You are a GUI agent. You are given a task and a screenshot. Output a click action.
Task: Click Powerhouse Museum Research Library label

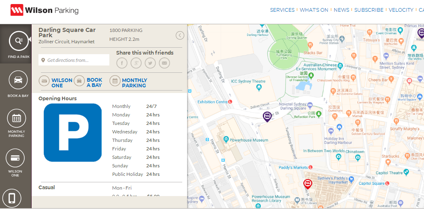tap(271, 198)
